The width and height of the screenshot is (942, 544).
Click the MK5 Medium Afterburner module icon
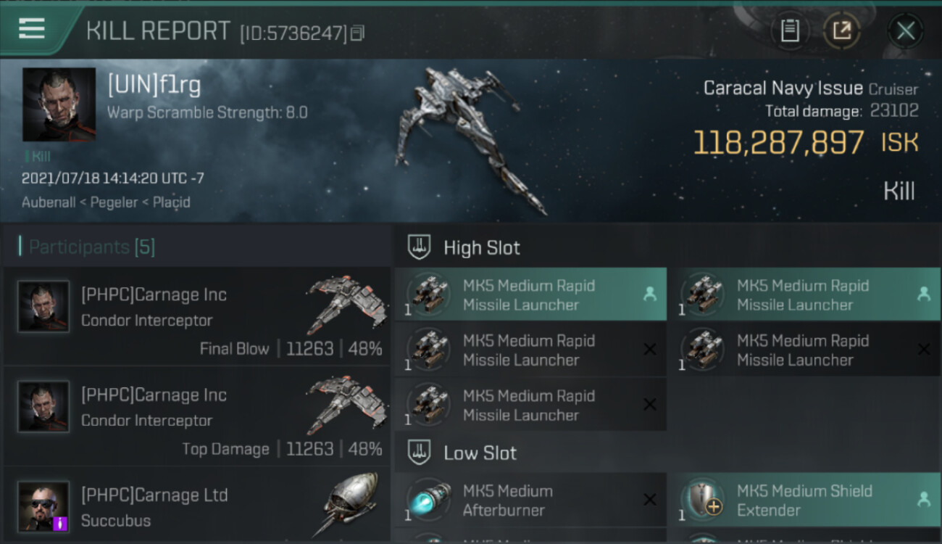(430, 500)
